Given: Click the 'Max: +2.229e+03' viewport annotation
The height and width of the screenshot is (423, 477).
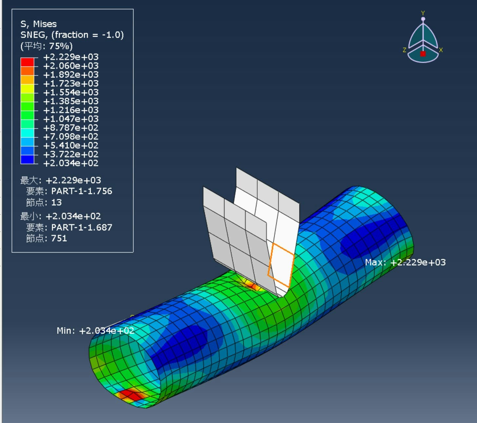Looking at the screenshot, I should click(406, 262).
